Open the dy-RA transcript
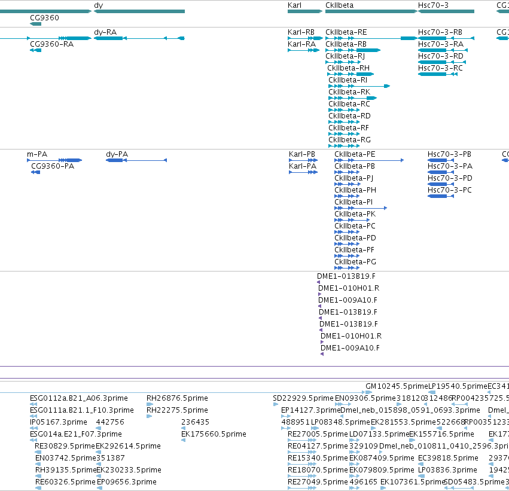Image resolution: width=509 pixels, height=491 pixels. click(105, 32)
